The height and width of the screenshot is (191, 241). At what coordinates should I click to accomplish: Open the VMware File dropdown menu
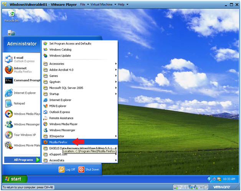tap(84, 5)
